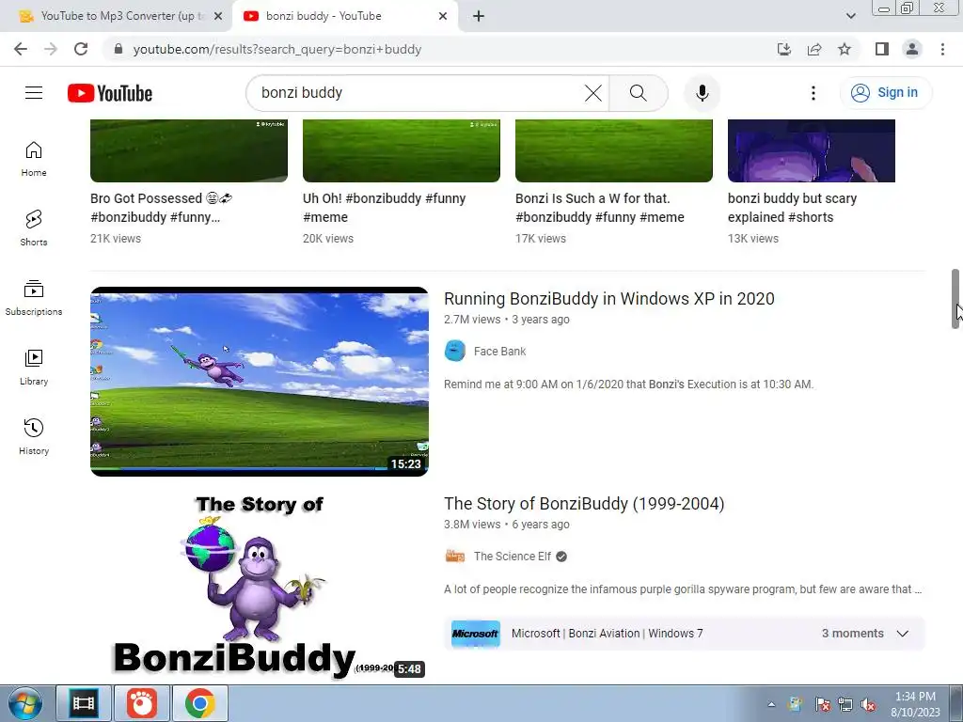
Task: Open bonzi buddy but scary short thumbnail
Action: 812,150
